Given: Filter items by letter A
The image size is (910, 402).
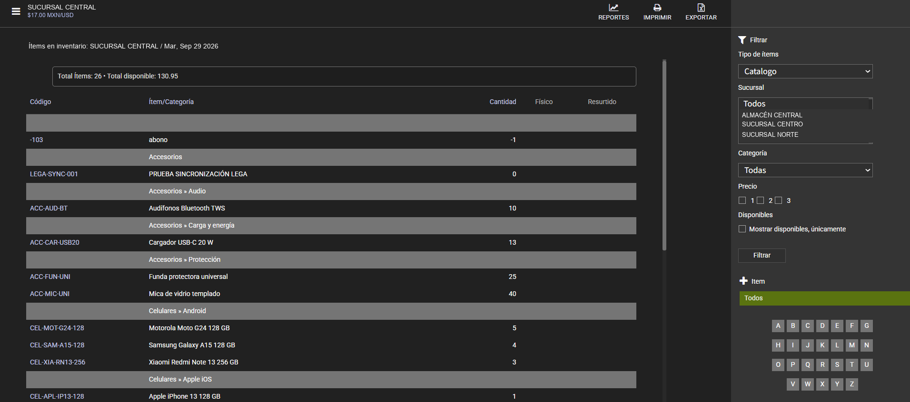Looking at the screenshot, I should [x=778, y=326].
